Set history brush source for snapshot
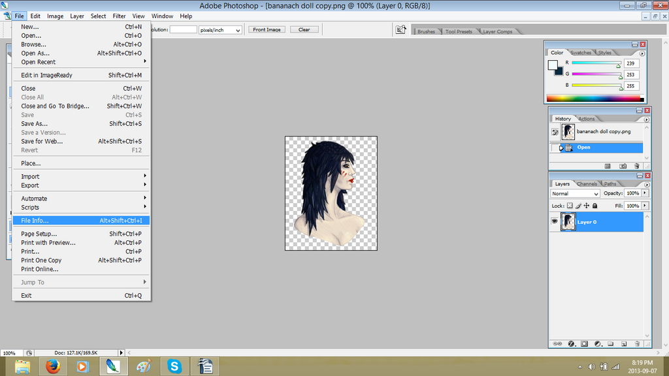 click(555, 132)
